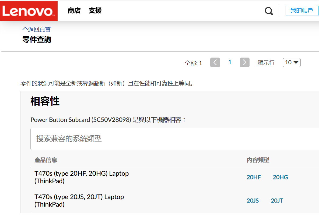Screen dimensions: 319x223
Task: Select page number 1
Action: point(230,62)
